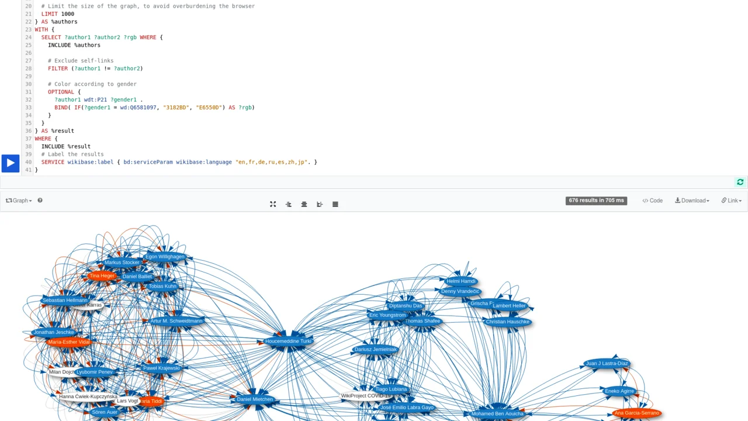
Task: Click the four-arrow fit graph icon
Action: [273, 204]
